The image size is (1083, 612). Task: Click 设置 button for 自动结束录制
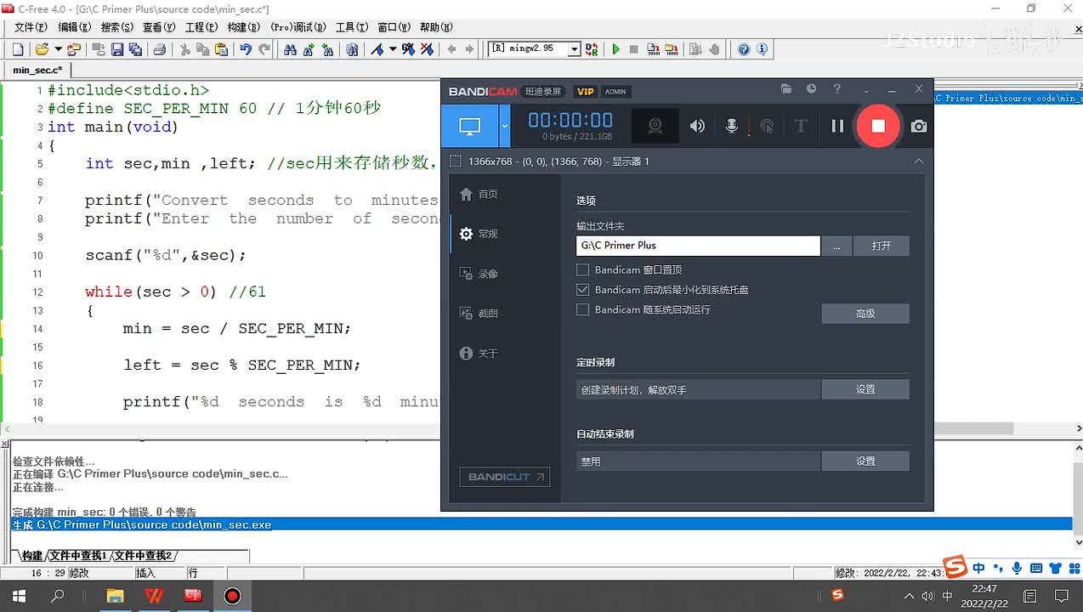point(865,461)
